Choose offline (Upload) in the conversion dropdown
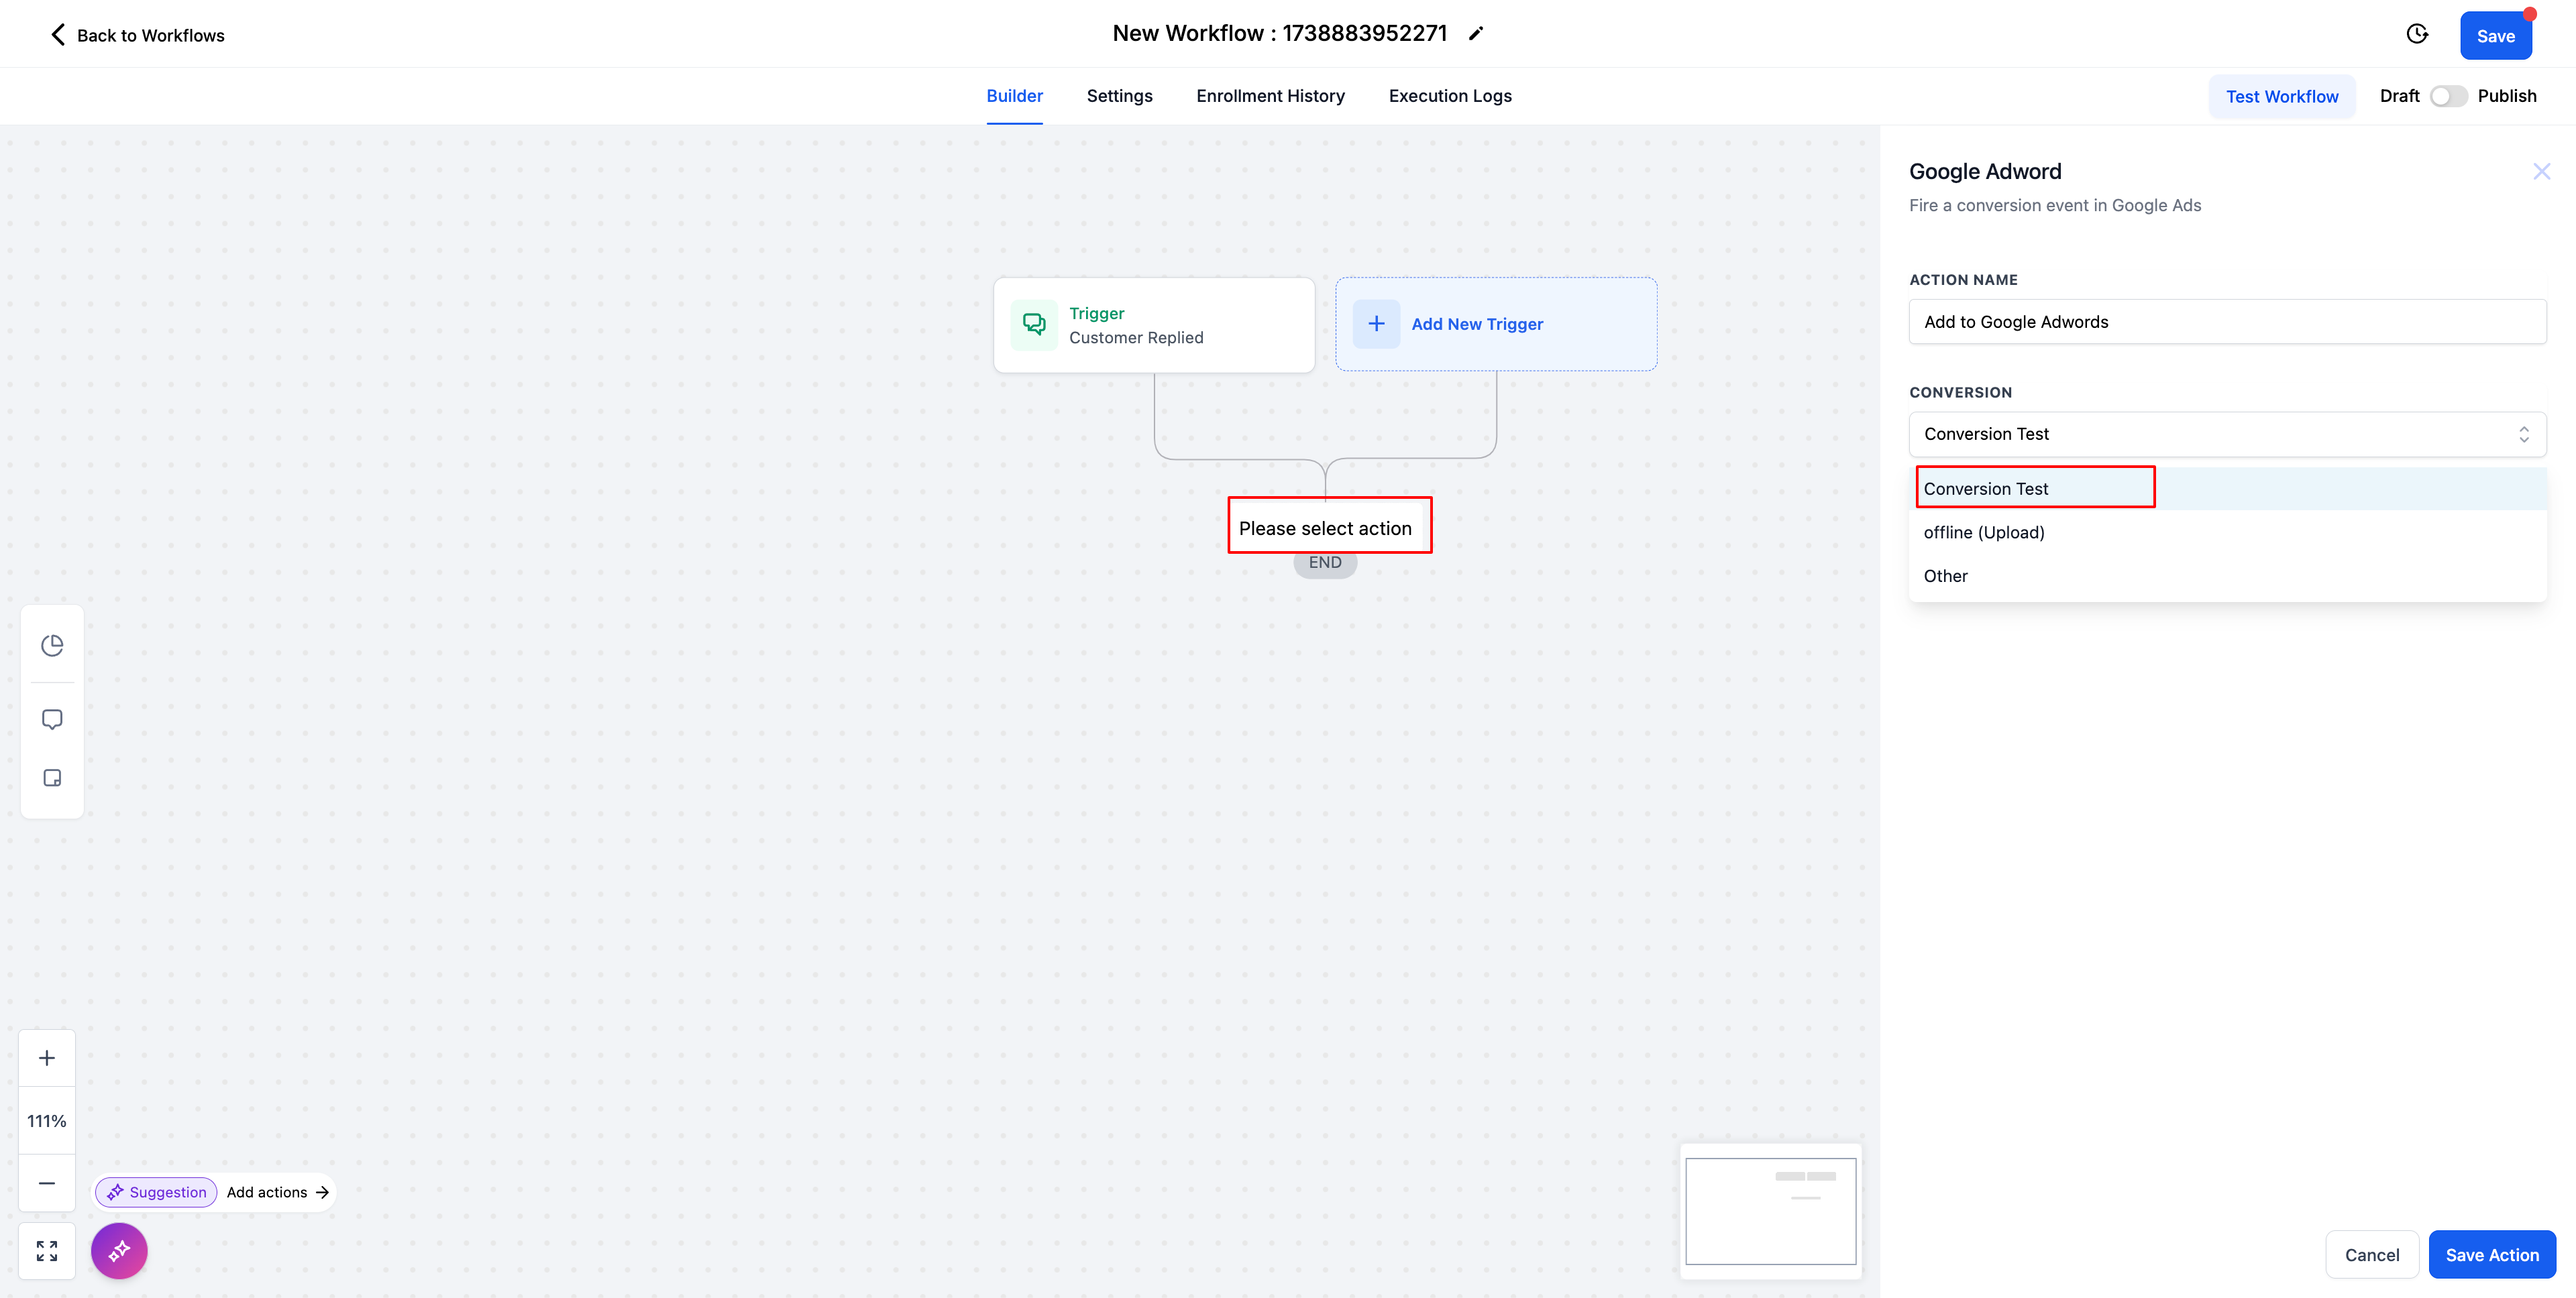Image resolution: width=2576 pixels, height=1298 pixels. pos(1985,532)
